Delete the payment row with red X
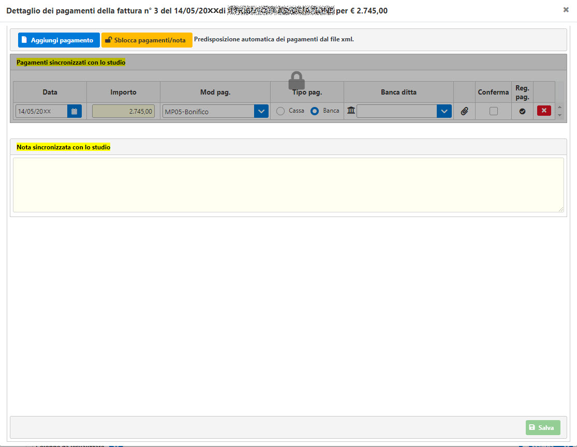The height and width of the screenshot is (447, 577). point(544,111)
